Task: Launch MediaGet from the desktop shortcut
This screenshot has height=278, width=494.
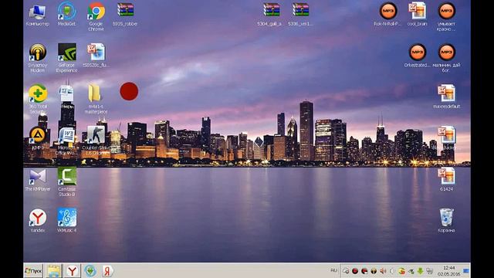Action: point(66,15)
